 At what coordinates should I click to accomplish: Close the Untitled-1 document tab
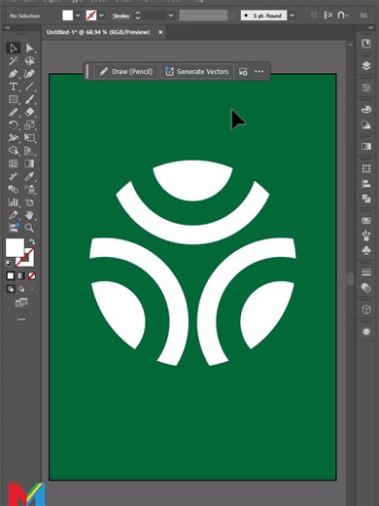tap(160, 32)
